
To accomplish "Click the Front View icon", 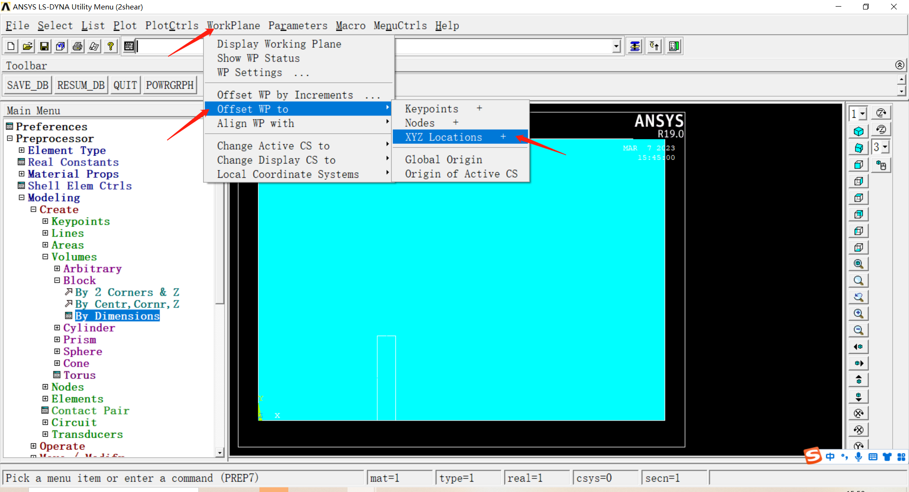I will (x=858, y=165).
